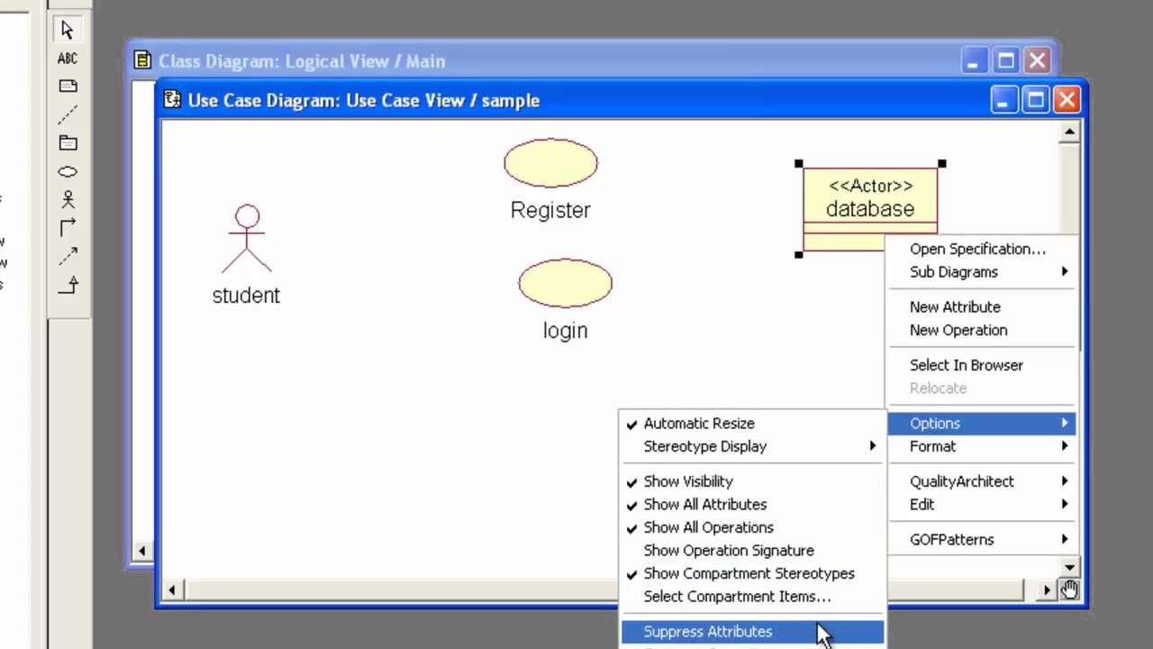The image size is (1153, 649).
Task: Minimize the Class Diagram window
Action: coord(973,61)
